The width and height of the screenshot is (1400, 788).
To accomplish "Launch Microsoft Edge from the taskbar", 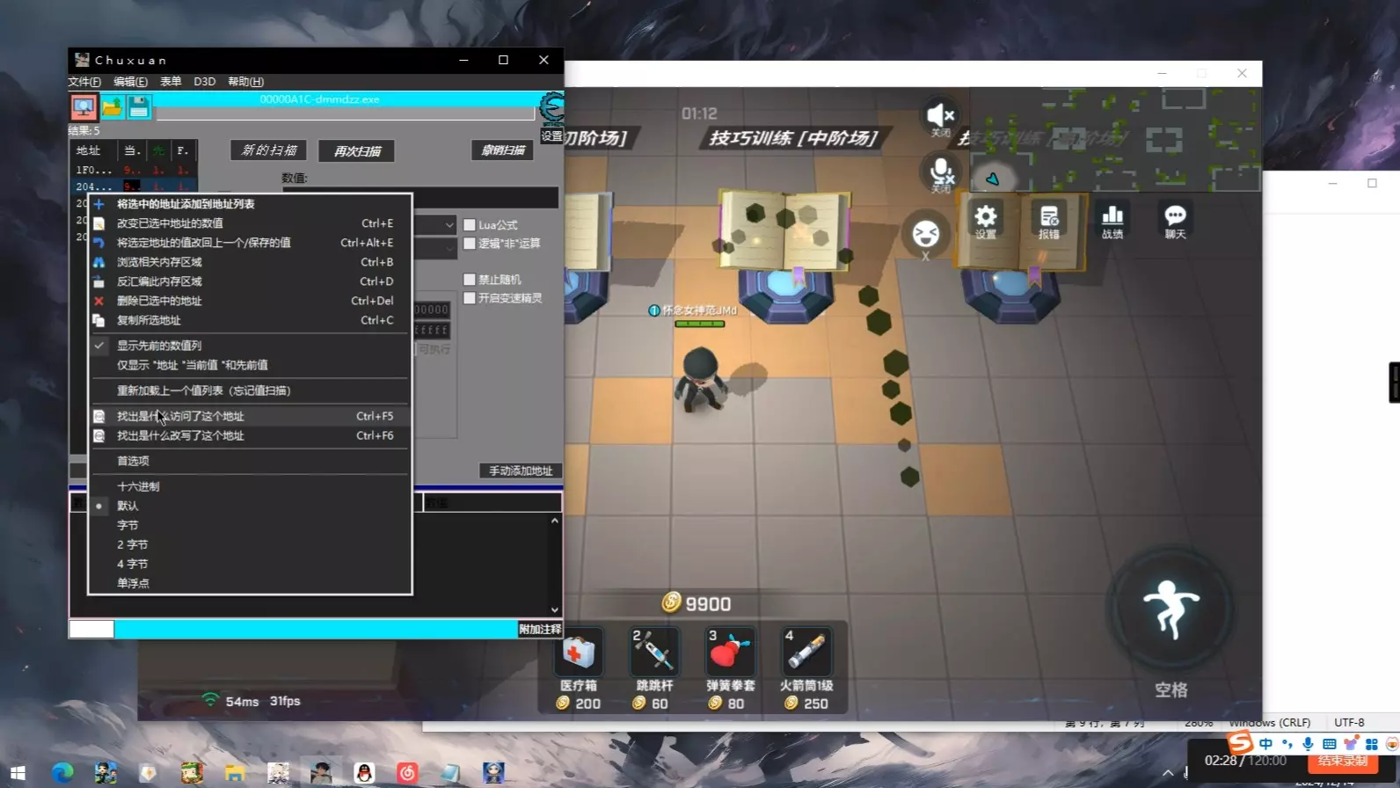I will [x=62, y=773].
